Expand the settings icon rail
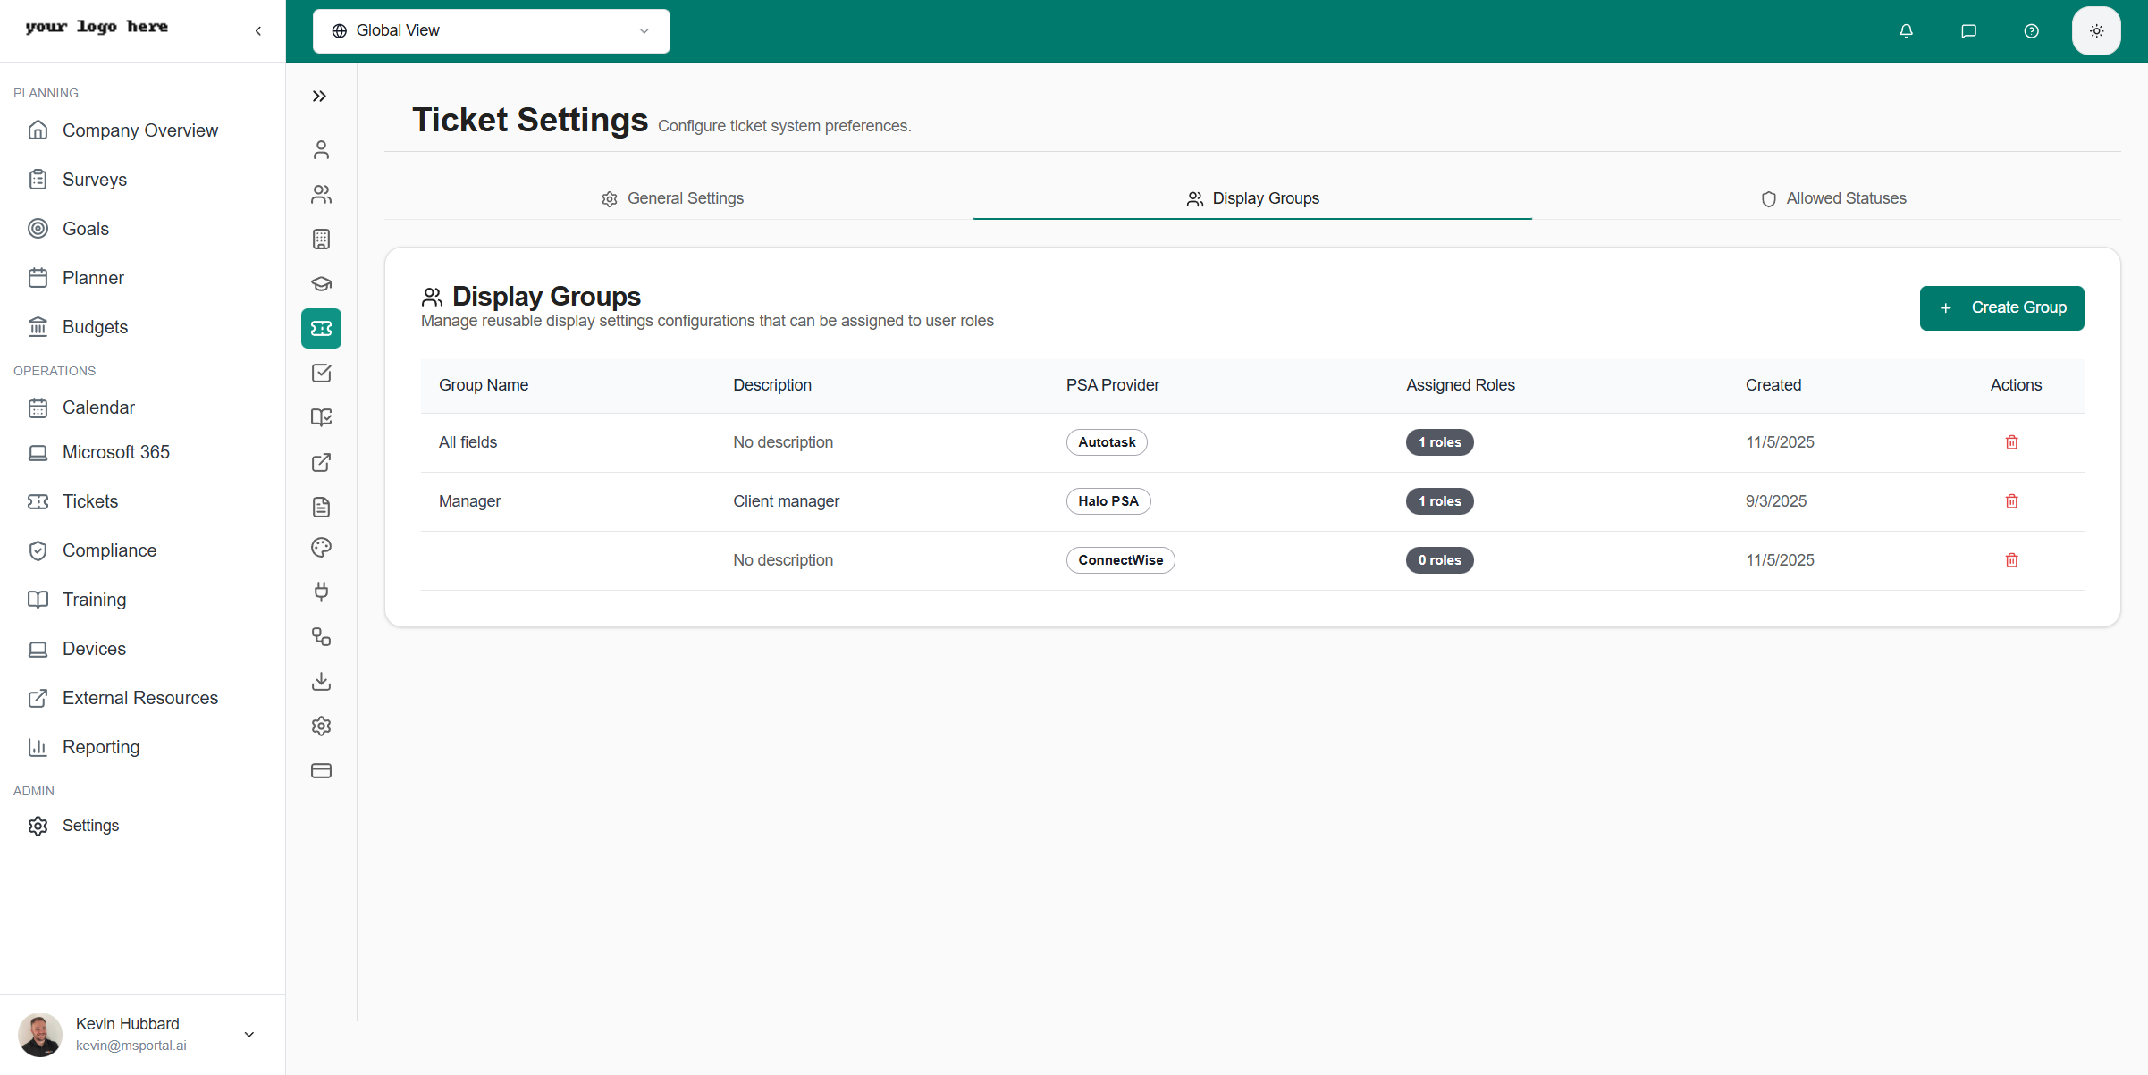The width and height of the screenshot is (2148, 1075). pyautogui.click(x=319, y=97)
